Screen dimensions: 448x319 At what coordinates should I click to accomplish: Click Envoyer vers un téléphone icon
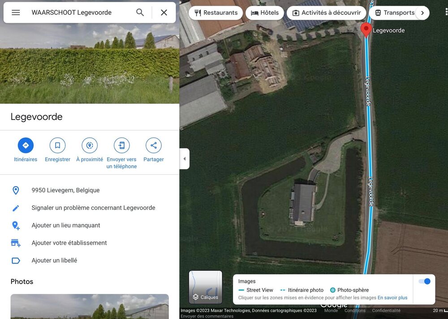click(x=121, y=145)
